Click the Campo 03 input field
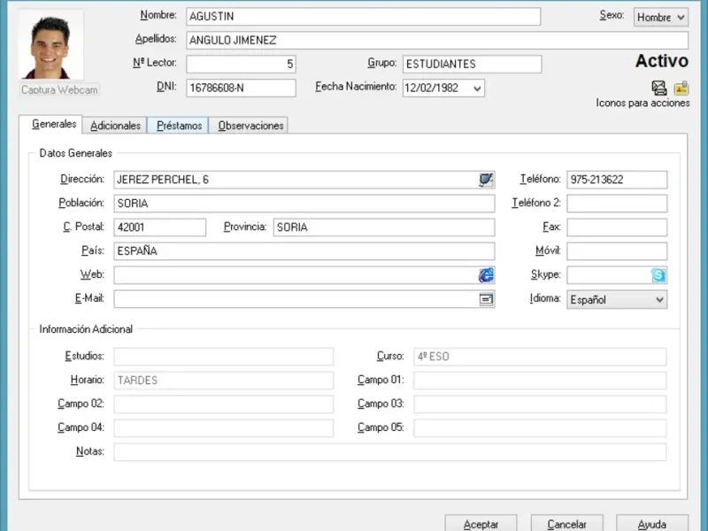708x531 pixels. point(540,404)
